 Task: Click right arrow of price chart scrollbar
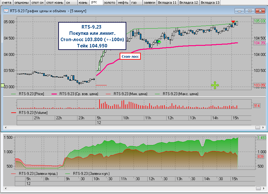(x=263, y=127)
